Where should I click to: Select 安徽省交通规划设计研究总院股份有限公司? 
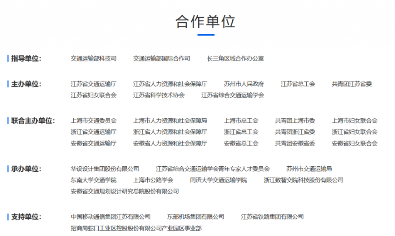tap(125, 191)
